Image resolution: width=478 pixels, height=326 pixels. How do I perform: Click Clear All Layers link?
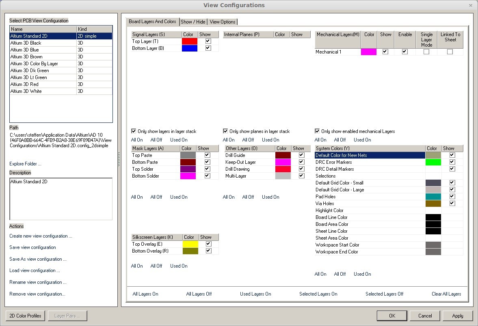pyautogui.click(x=446, y=294)
